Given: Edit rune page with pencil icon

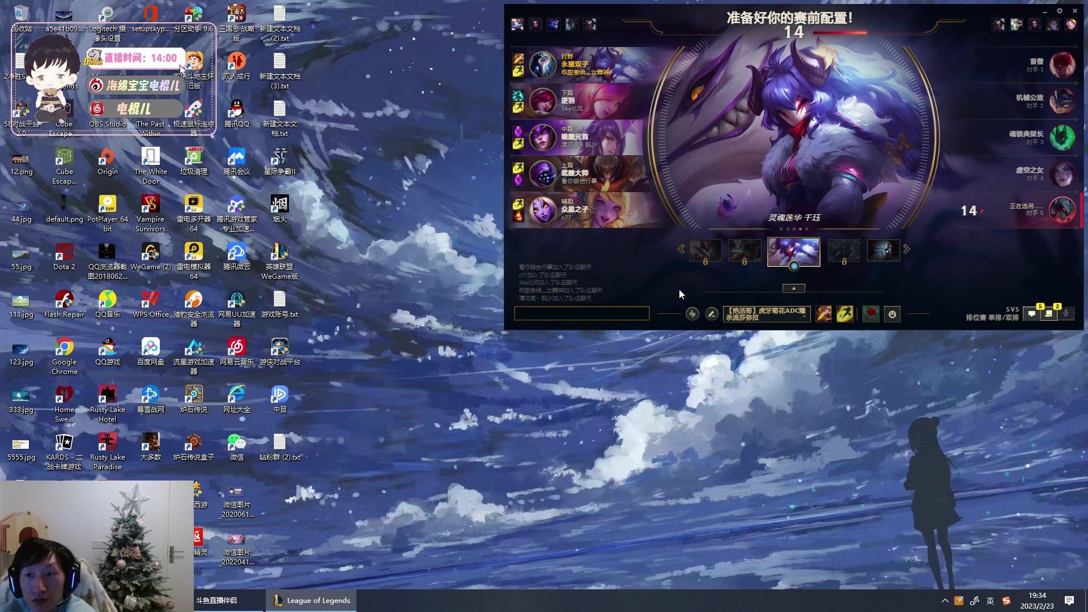Looking at the screenshot, I should 712,314.
